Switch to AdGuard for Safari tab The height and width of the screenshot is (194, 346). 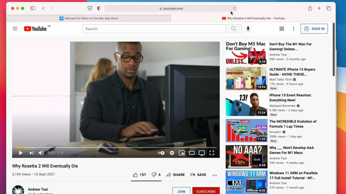point(89,18)
